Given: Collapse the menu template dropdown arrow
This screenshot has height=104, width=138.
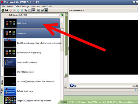Looking at the screenshot, I should coord(62,23).
